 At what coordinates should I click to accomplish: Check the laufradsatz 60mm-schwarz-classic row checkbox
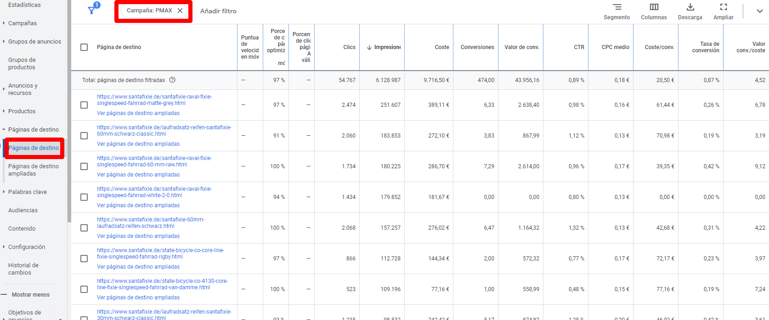(x=84, y=136)
